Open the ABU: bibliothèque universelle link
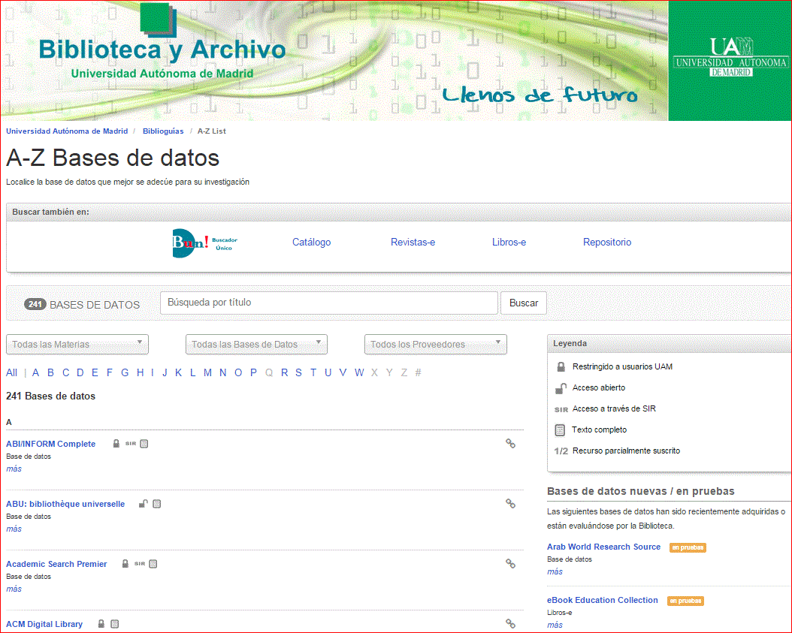The width and height of the screenshot is (792, 633). tap(65, 504)
